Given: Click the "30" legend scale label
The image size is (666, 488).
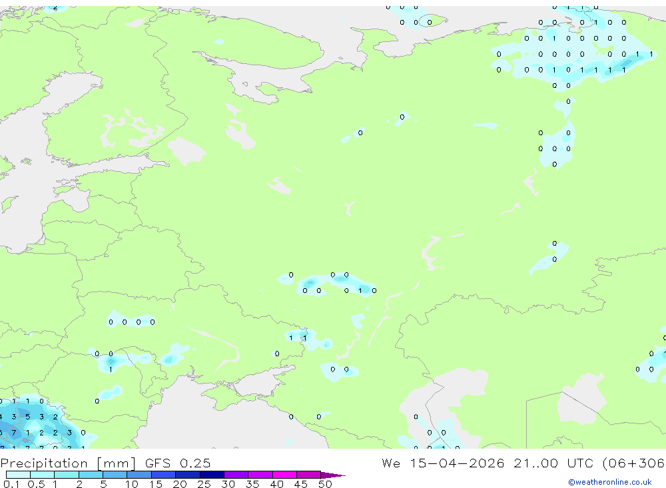Looking at the screenshot, I should point(228,484).
